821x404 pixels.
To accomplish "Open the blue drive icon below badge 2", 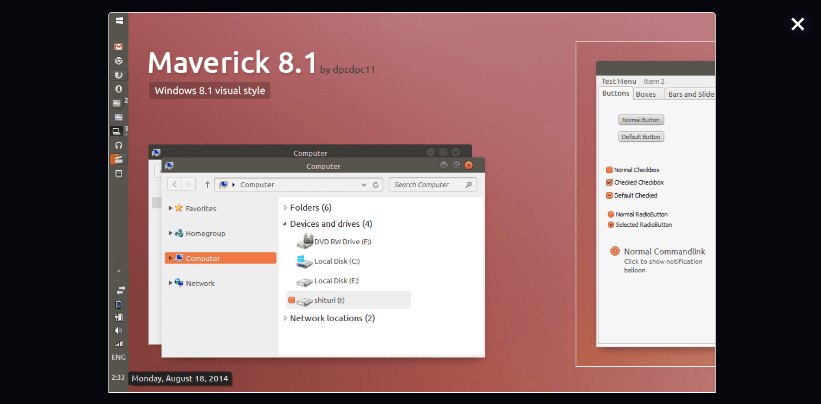I will (118, 117).
